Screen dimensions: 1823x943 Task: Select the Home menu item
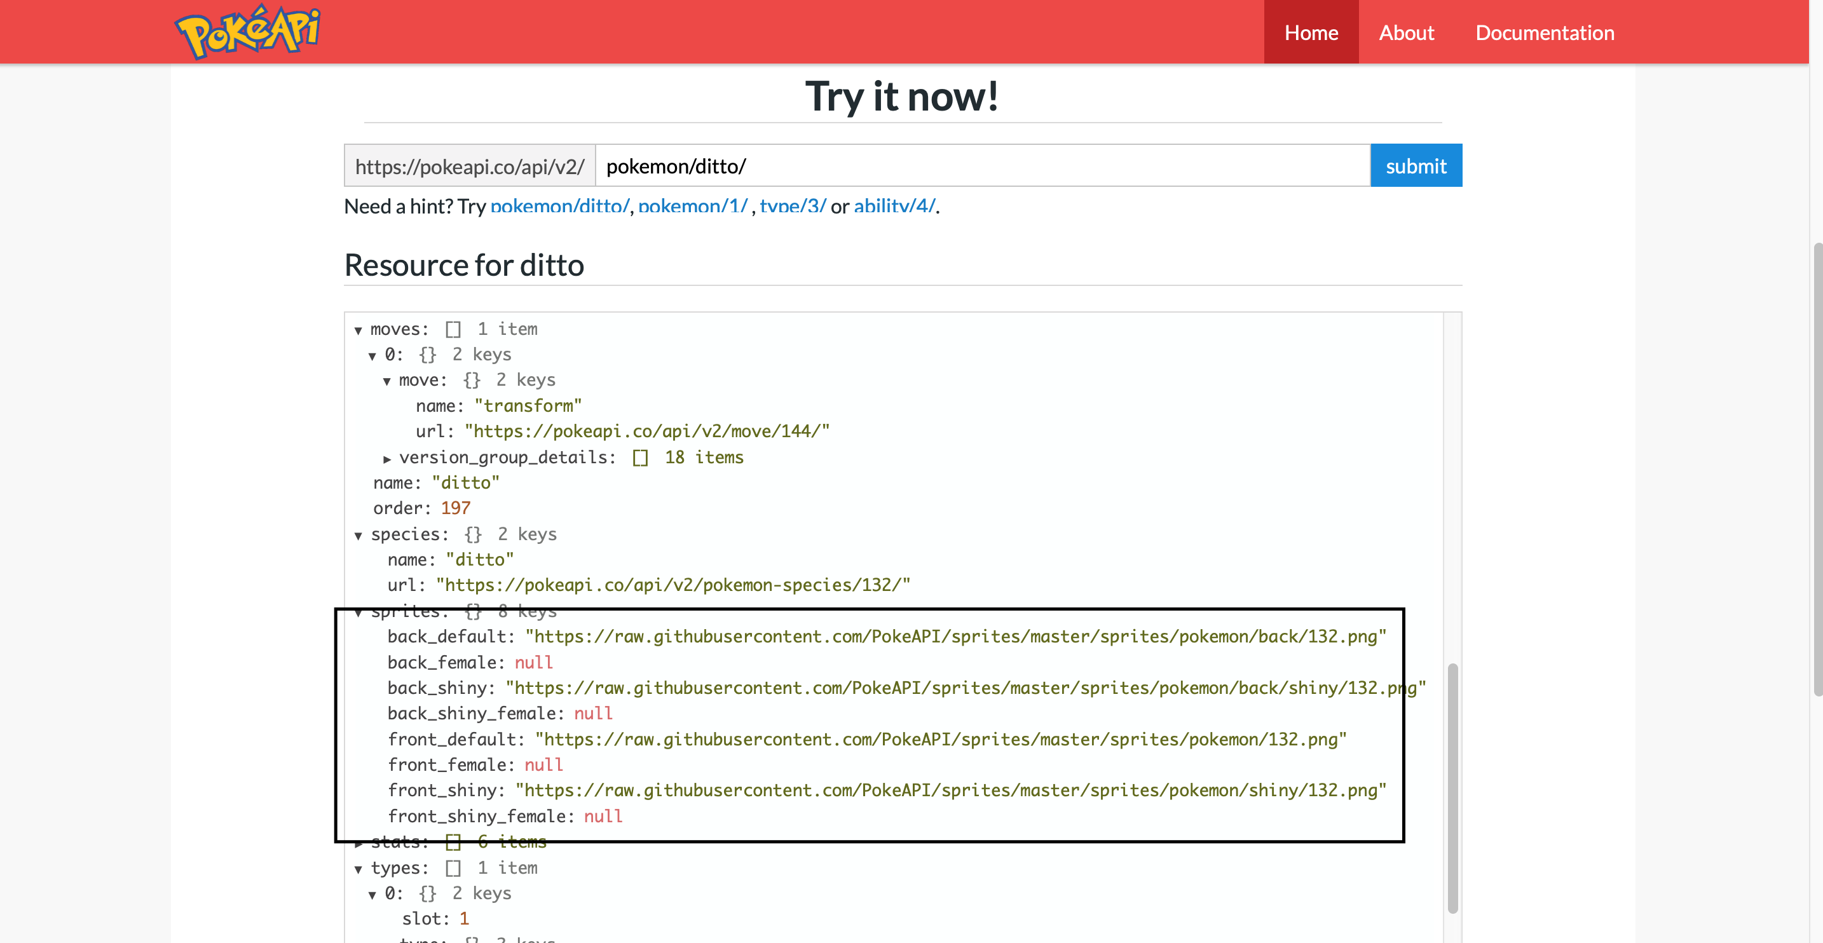(1311, 32)
